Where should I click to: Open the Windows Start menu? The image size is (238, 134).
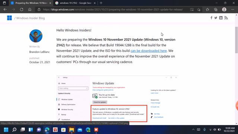6,130
